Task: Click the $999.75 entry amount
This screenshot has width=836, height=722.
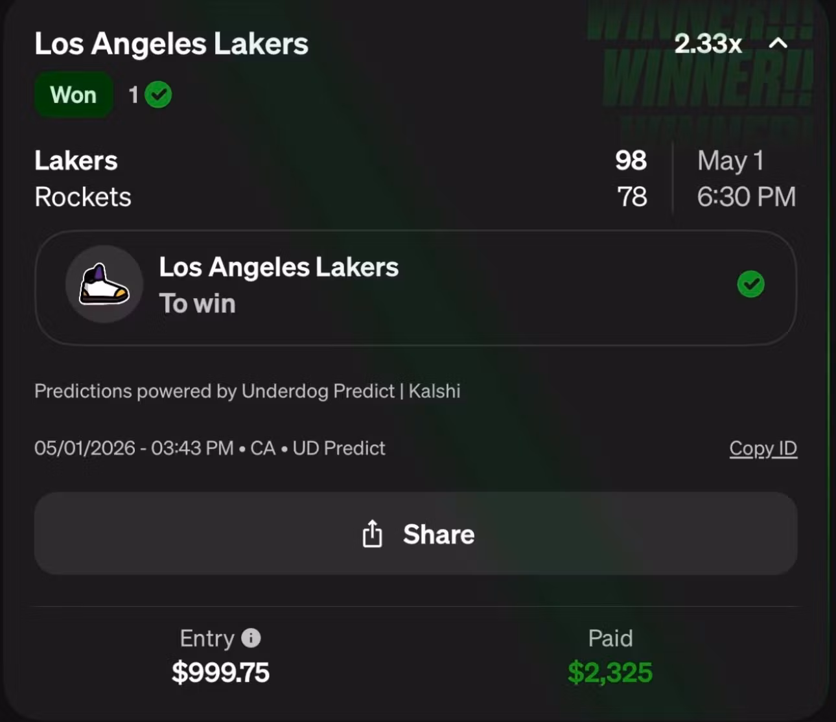Action: click(220, 672)
